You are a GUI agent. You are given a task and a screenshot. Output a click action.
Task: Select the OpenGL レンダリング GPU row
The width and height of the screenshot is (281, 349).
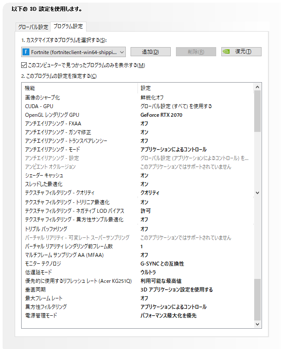pos(137,115)
